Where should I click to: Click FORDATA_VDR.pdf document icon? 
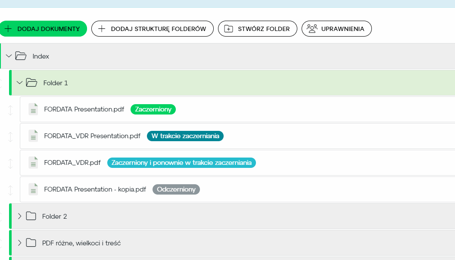(33, 163)
